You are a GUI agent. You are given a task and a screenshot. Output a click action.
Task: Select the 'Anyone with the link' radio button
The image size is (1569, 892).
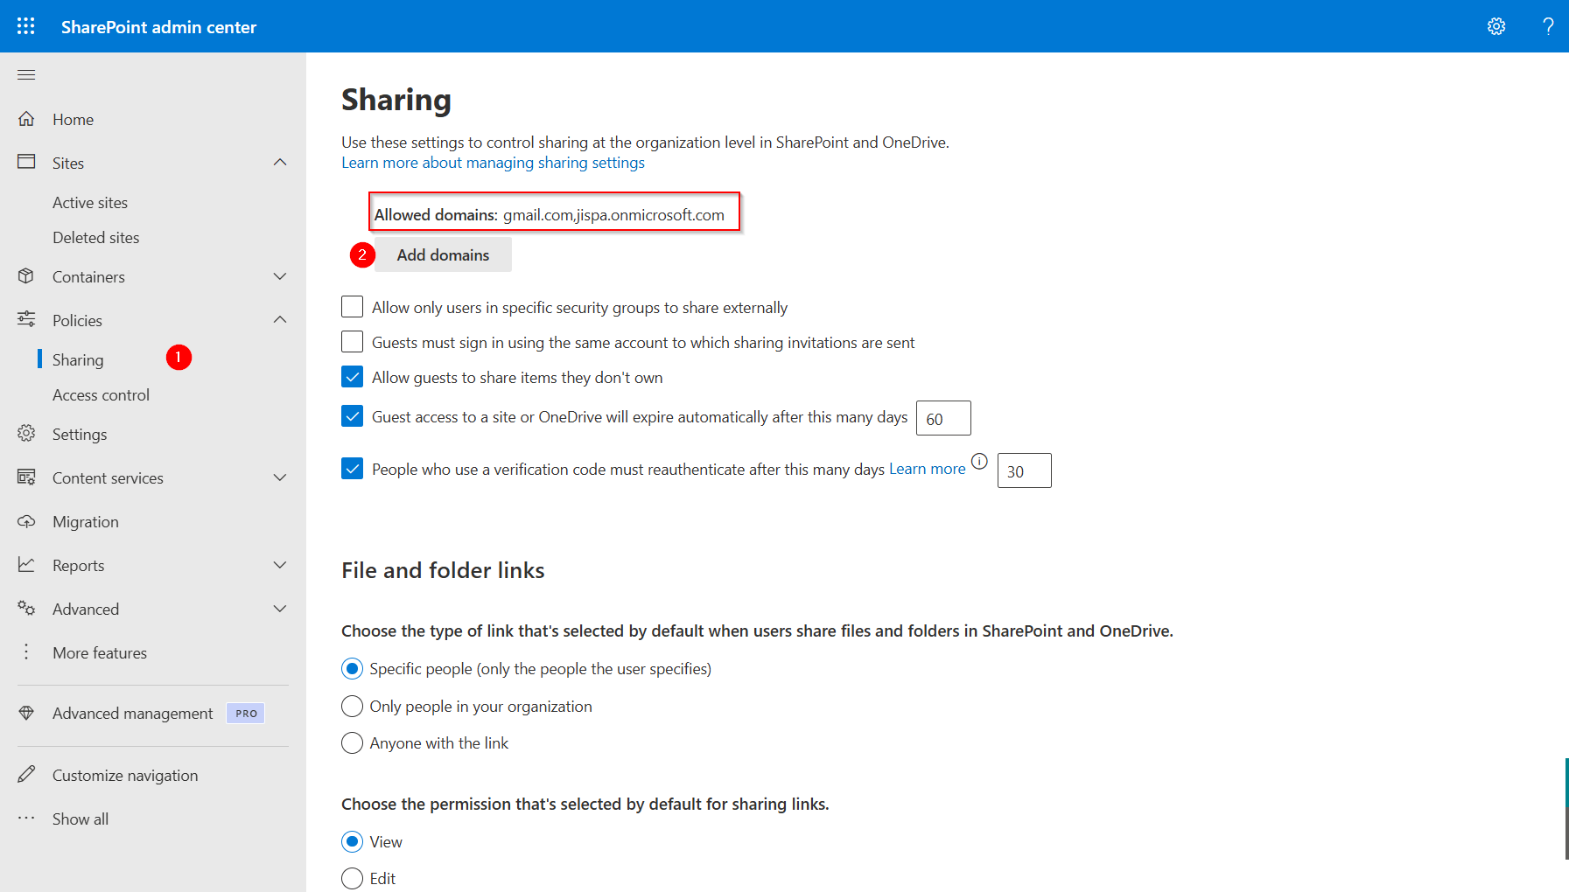point(352,742)
